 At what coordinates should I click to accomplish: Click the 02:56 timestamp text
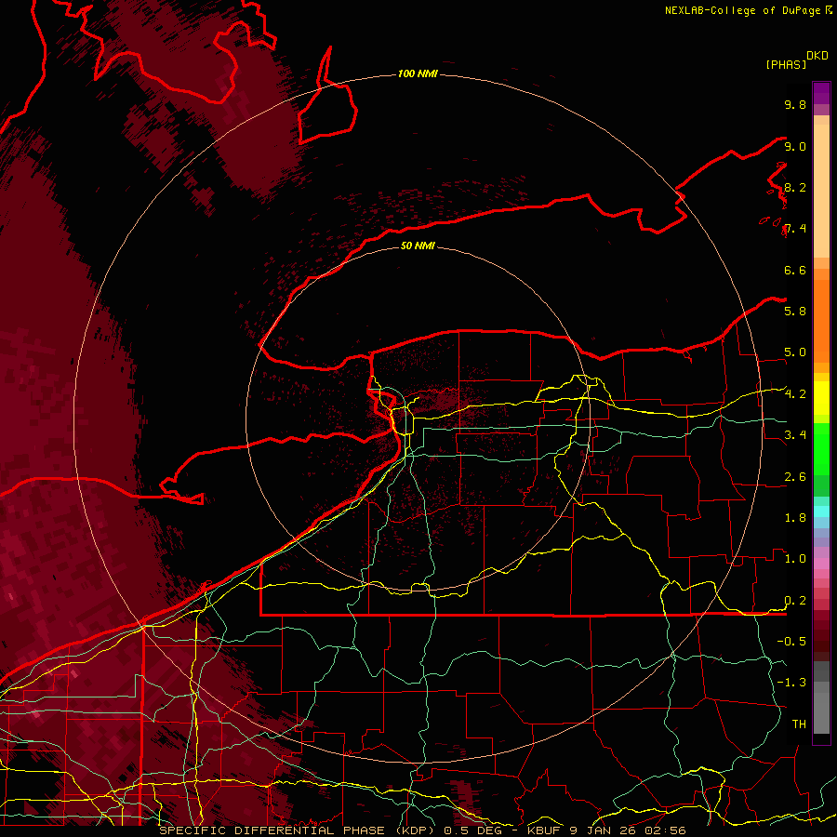tap(667, 830)
